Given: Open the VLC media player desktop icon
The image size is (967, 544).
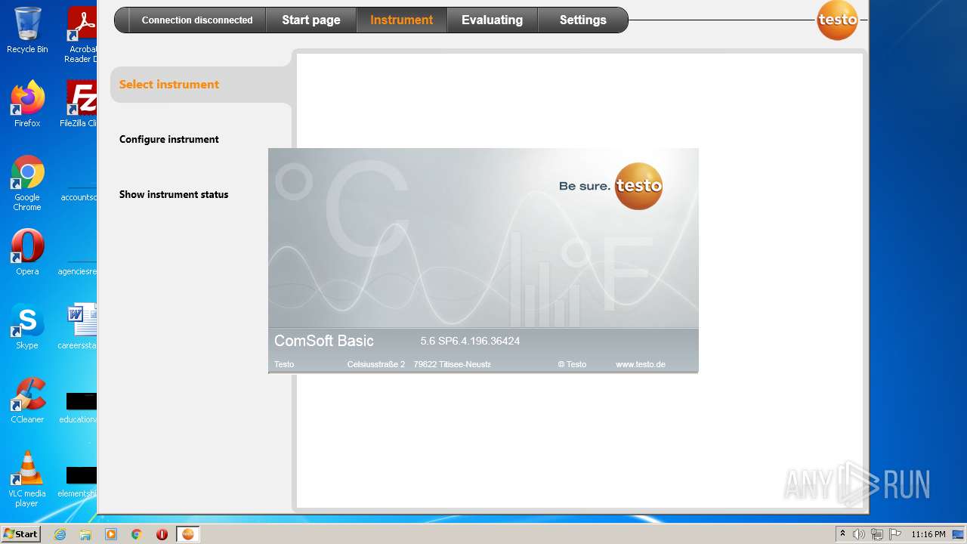Looking at the screenshot, I should coord(27,479).
